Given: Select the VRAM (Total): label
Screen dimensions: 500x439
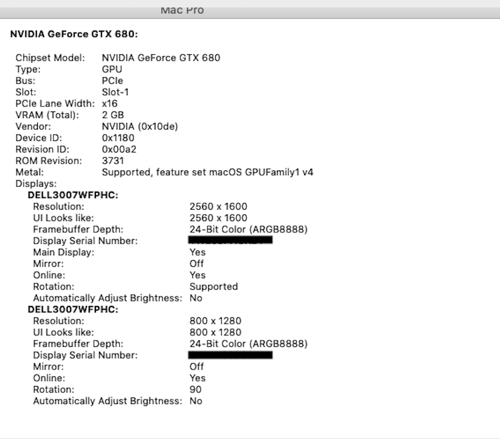Looking at the screenshot, I should pos(47,115).
